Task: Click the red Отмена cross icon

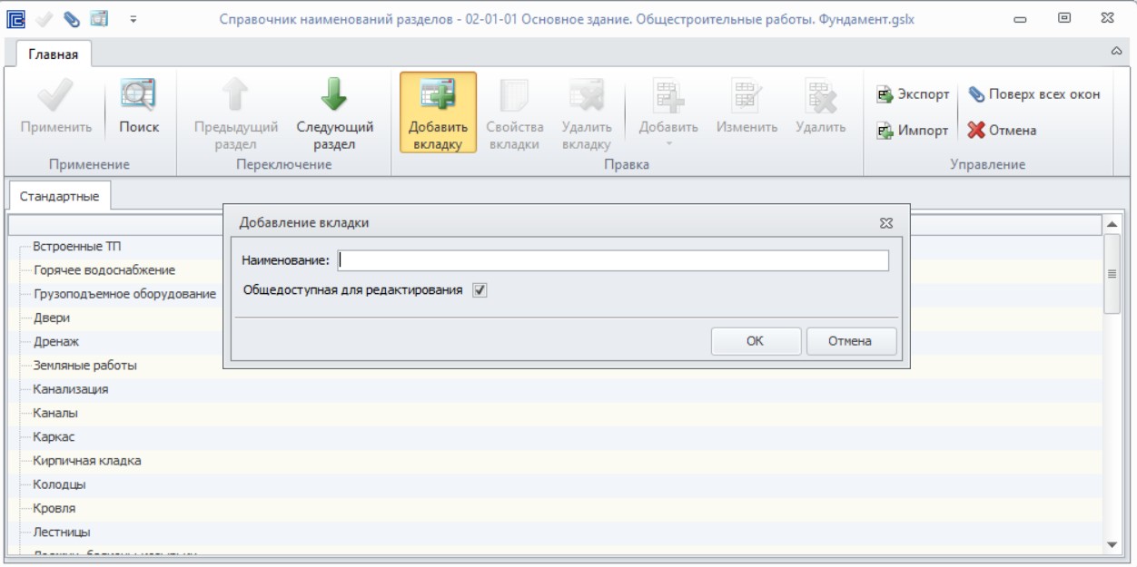Action: (x=976, y=131)
